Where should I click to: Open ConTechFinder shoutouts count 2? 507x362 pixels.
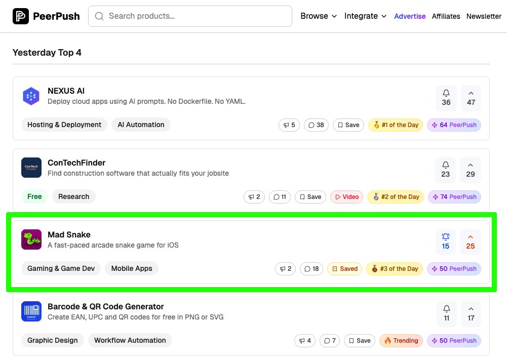pos(254,197)
